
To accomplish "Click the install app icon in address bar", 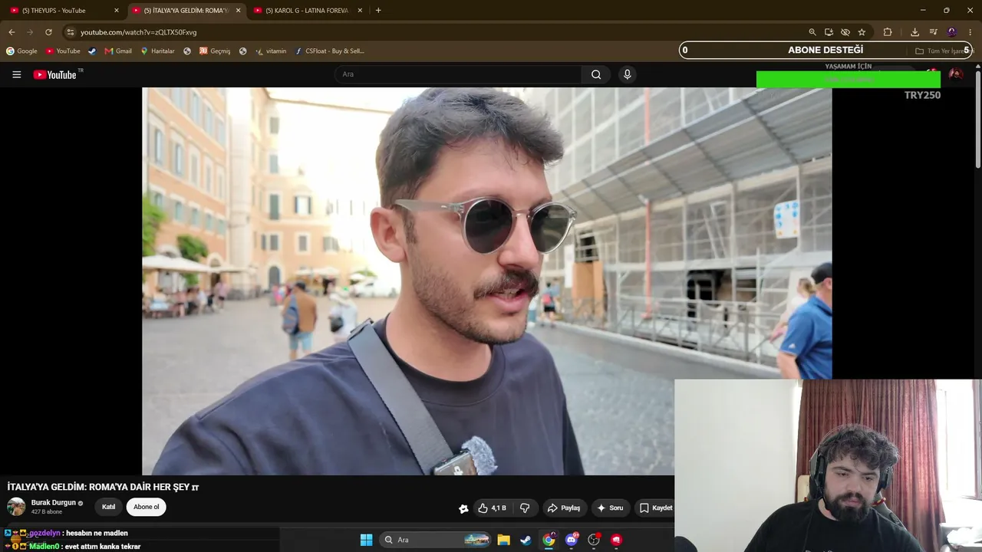I will click(x=829, y=32).
